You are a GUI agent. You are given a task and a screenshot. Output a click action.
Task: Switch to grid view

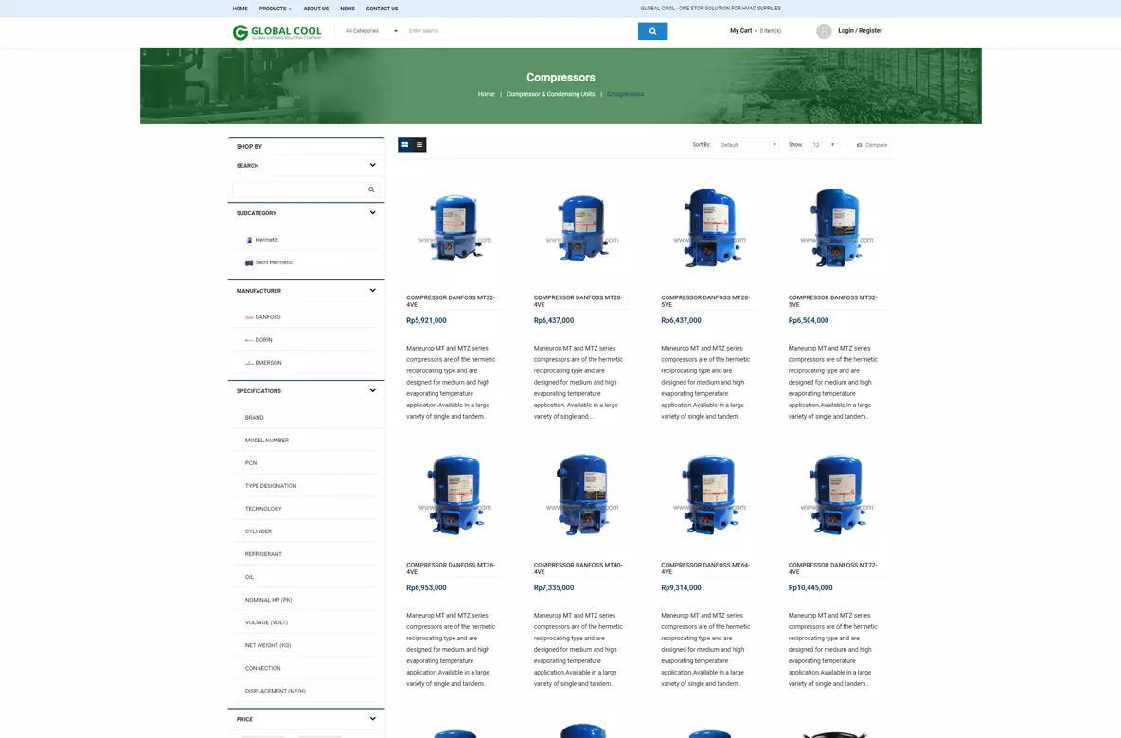[404, 144]
